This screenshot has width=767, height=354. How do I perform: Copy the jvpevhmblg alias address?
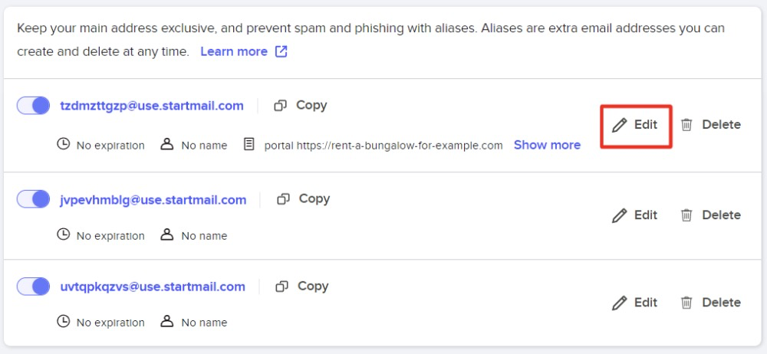coord(303,199)
